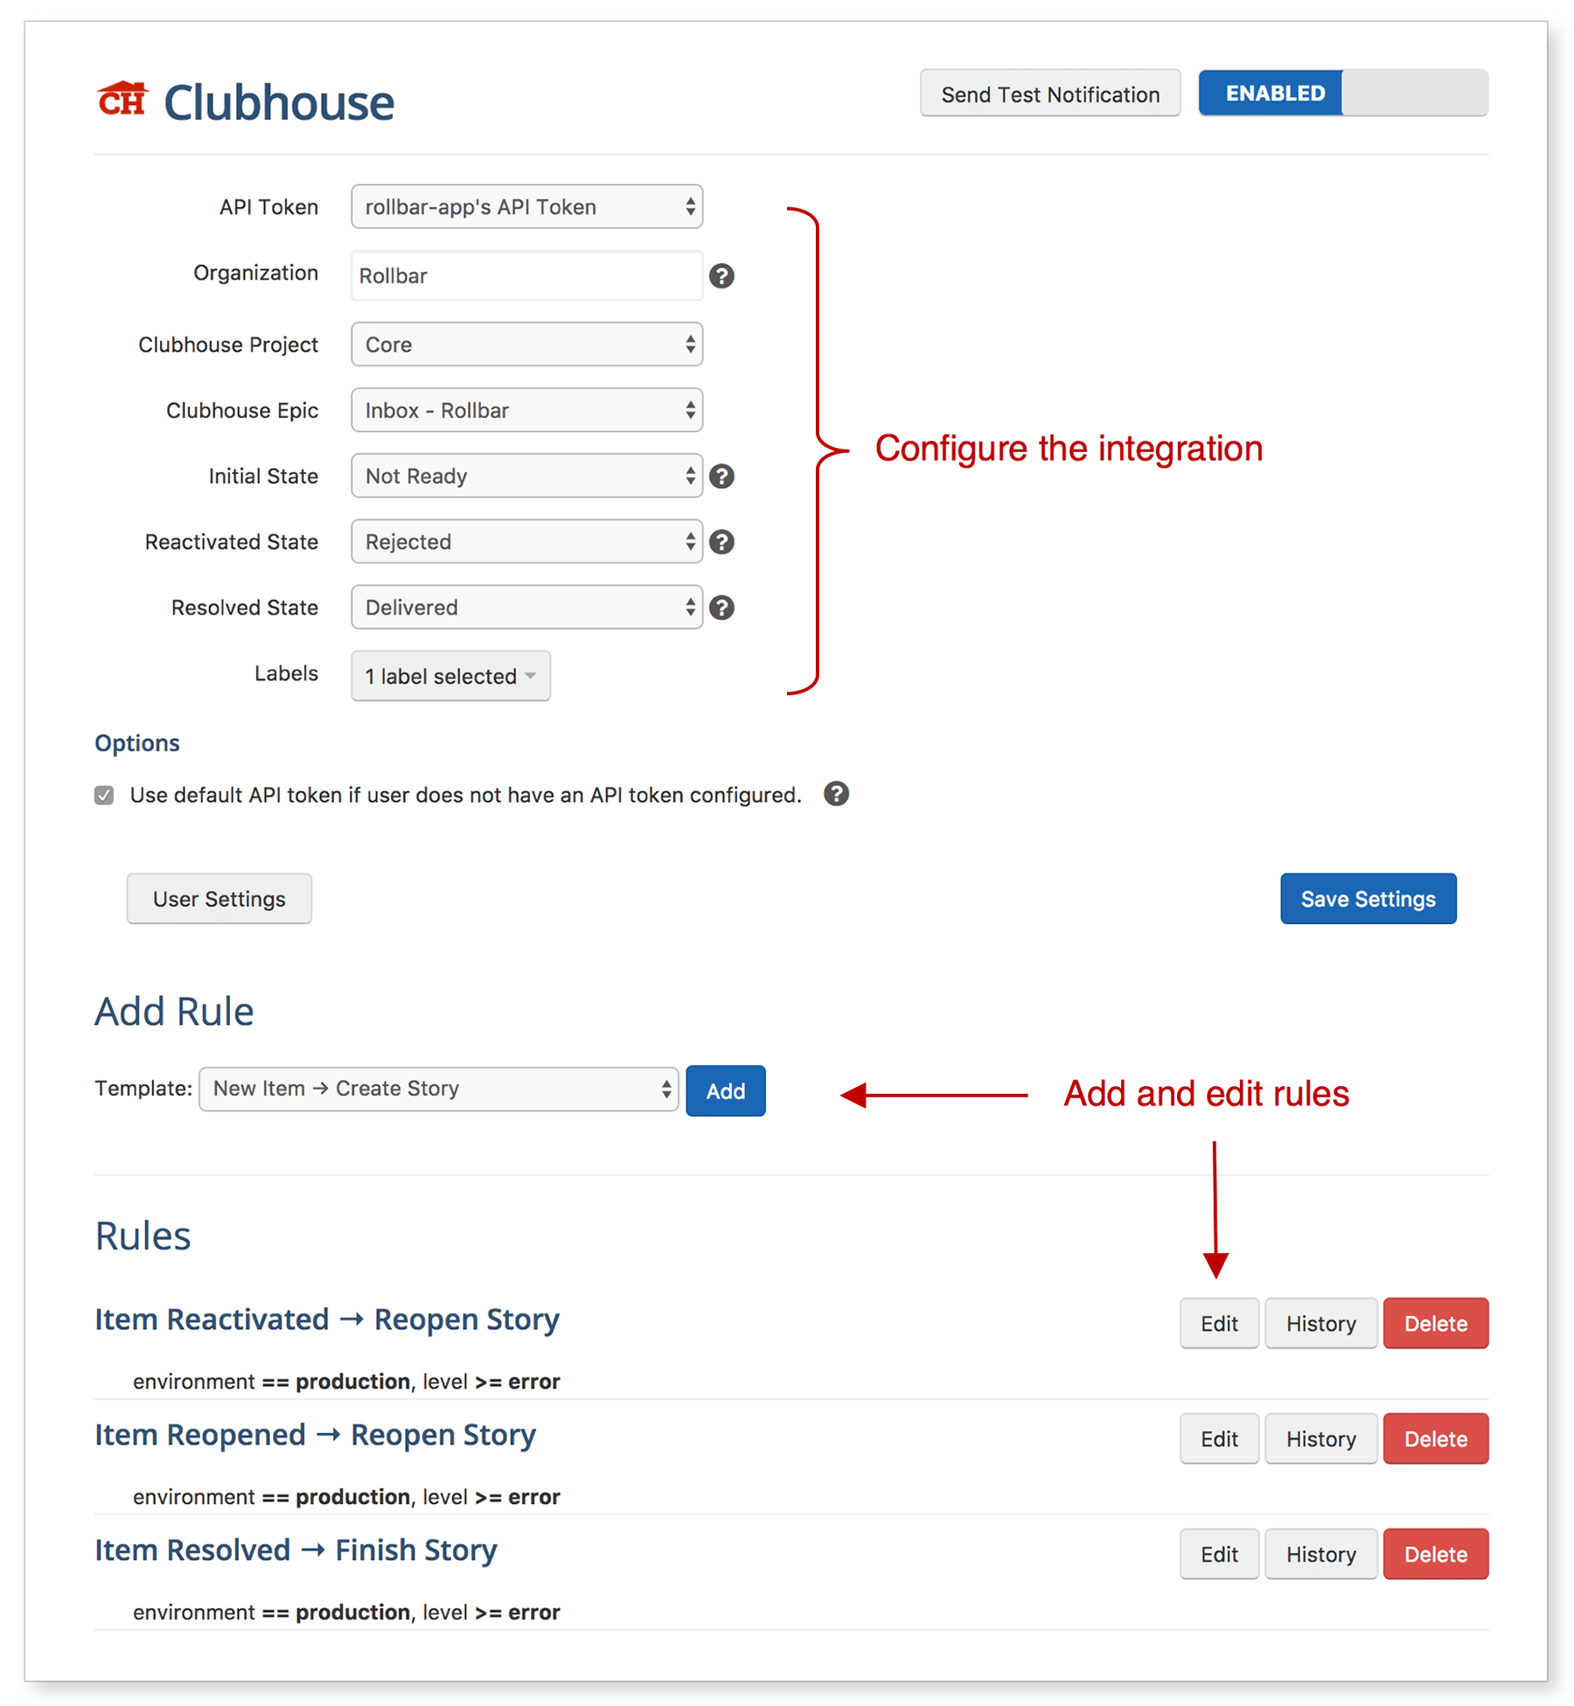
Task: Click the Rules heading
Action: click(x=143, y=1236)
